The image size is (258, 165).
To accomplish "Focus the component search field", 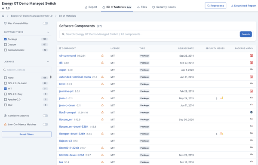I will tap(150, 34).
